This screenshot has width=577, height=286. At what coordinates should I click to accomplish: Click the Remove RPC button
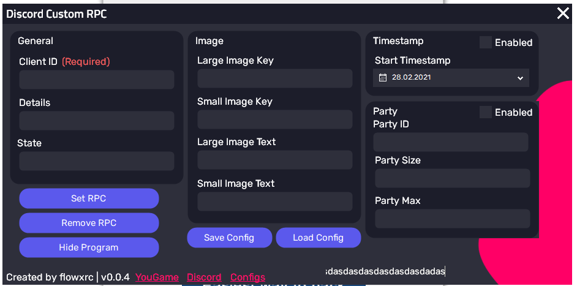click(89, 223)
